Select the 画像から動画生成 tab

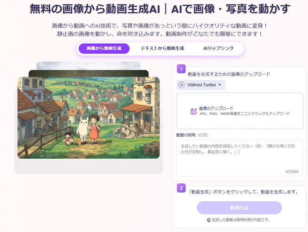pos(104,48)
